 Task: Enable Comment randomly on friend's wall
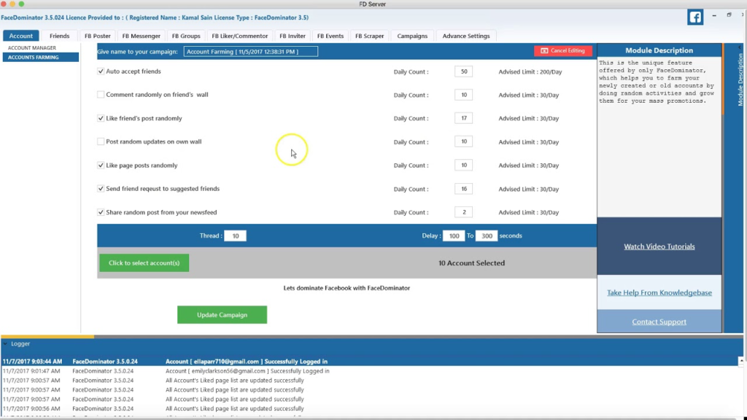point(101,95)
